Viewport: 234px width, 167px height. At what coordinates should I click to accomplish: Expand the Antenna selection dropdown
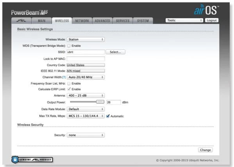pyautogui.click(x=86, y=95)
